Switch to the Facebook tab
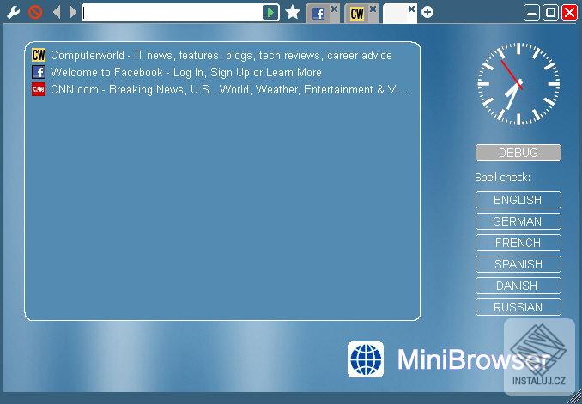This screenshot has width=582, height=404. pyautogui.click(x=318, y=14)
